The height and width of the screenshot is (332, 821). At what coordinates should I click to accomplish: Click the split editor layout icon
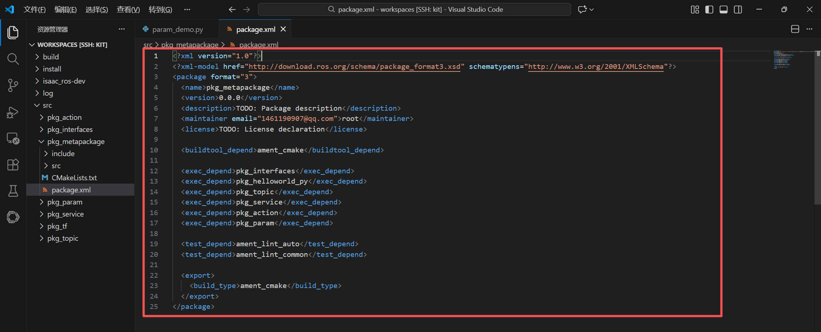(795, 29)
